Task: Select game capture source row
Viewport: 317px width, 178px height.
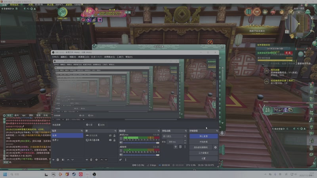Action: point(101,135)
